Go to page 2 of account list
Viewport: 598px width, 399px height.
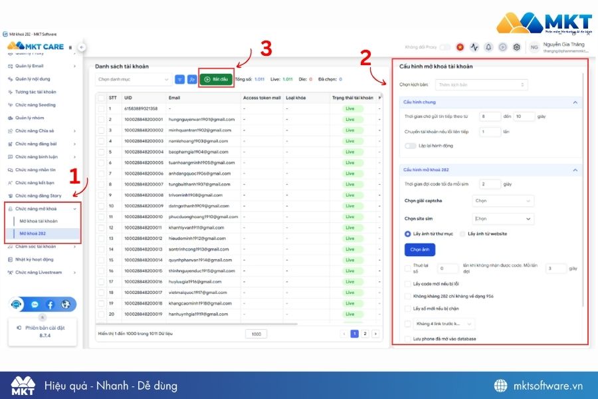(x=365, y=334)
